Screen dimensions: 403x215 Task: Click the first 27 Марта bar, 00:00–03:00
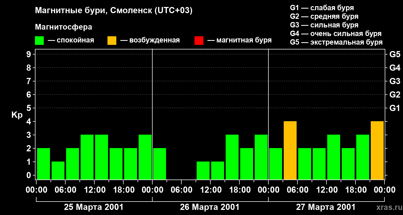tap(276, 164)
